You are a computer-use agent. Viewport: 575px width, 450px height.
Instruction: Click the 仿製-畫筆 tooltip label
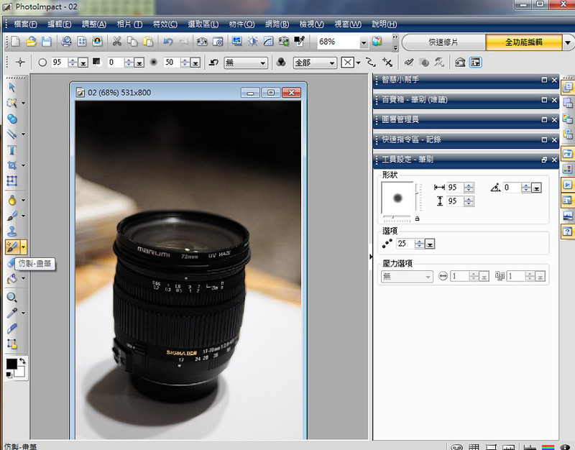tap(34, 263)
